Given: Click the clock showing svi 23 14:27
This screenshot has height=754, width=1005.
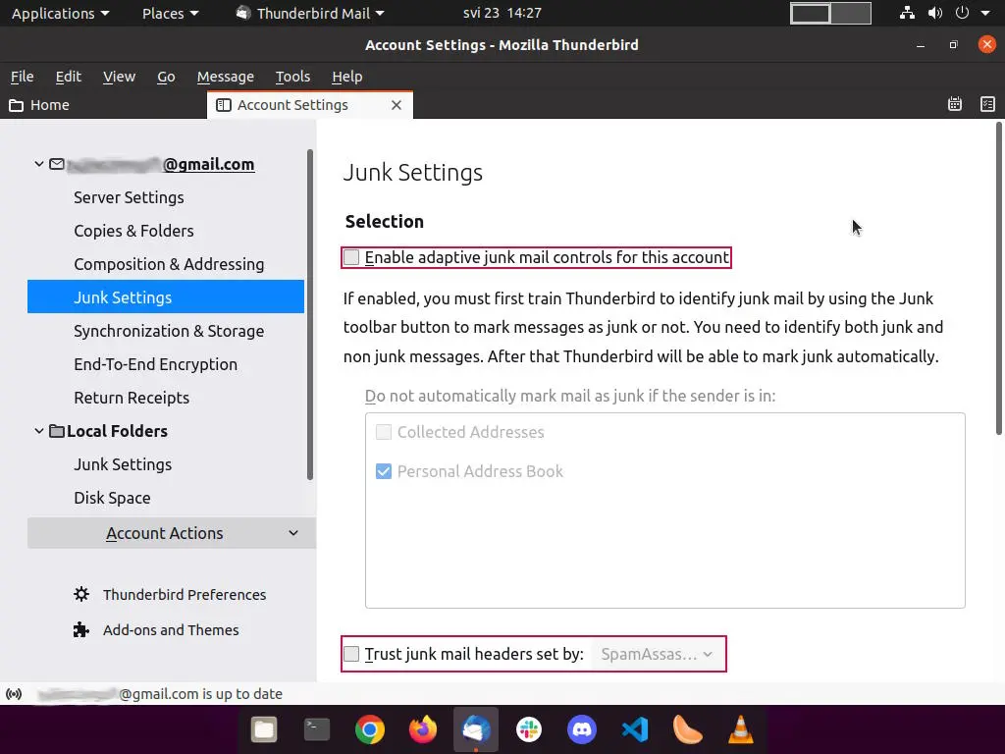Looking at the screenshot, I should click(x=502, y=13).
